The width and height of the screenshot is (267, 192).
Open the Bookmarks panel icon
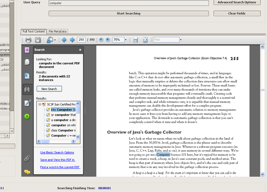click(x=27, y=76)
